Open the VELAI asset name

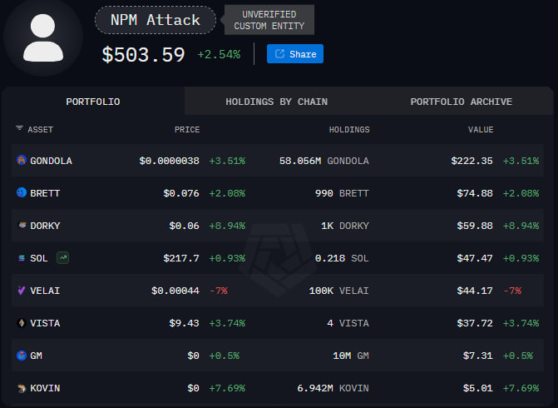coord(45,291)
